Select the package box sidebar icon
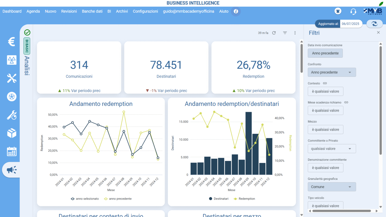 click(x=12, y=133)
